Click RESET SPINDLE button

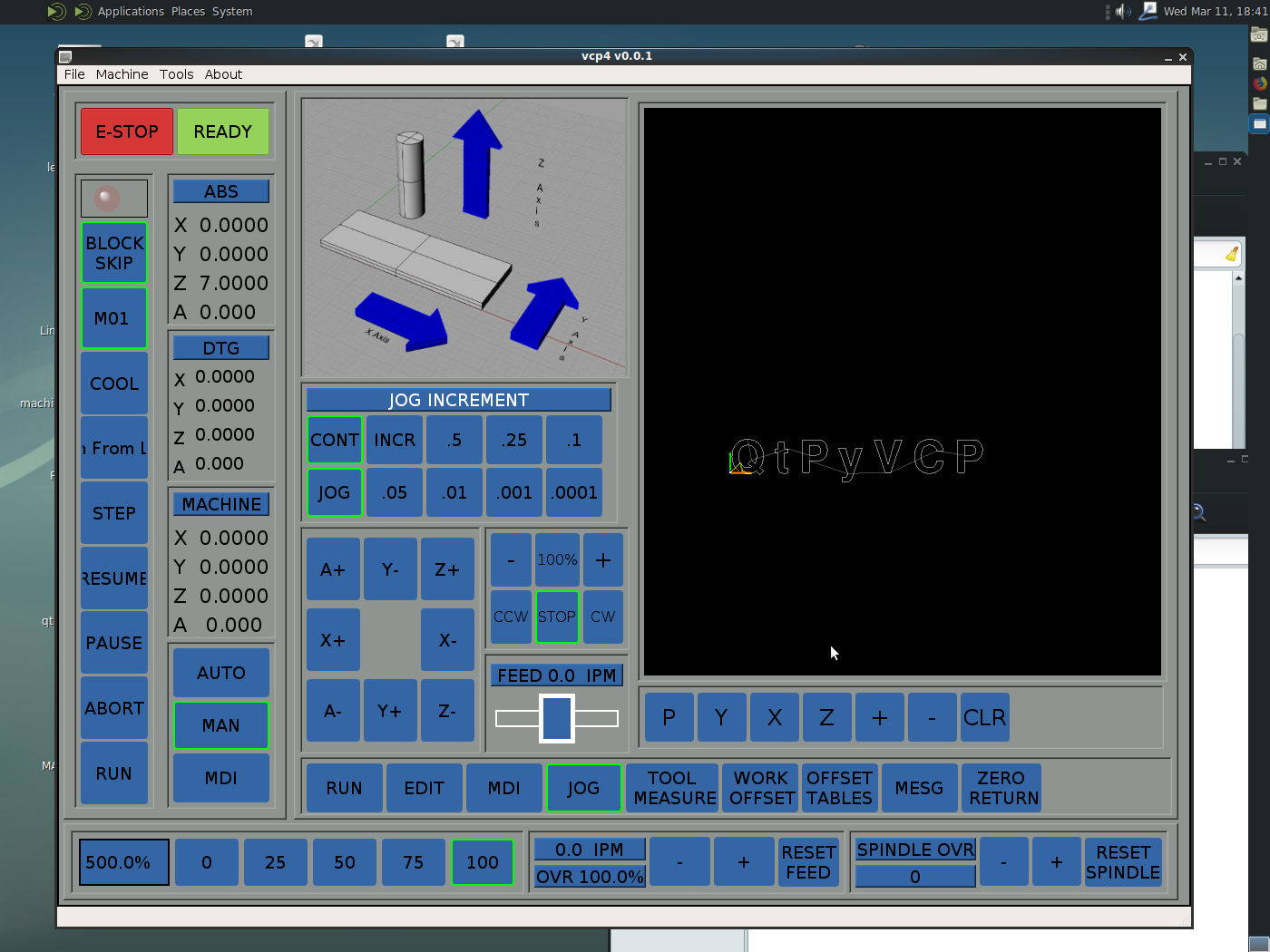1123,862
